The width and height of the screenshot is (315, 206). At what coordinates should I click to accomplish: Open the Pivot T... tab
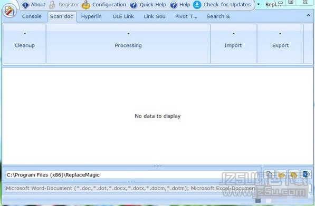click(186, 16)
